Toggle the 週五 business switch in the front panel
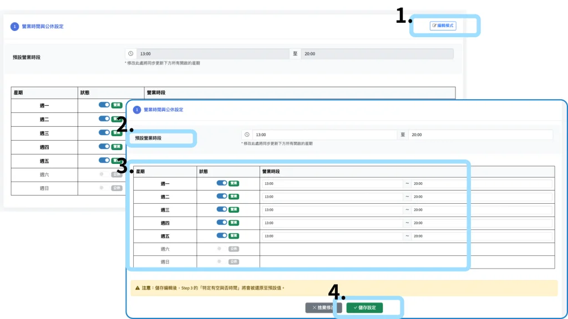 coord(222,236)
